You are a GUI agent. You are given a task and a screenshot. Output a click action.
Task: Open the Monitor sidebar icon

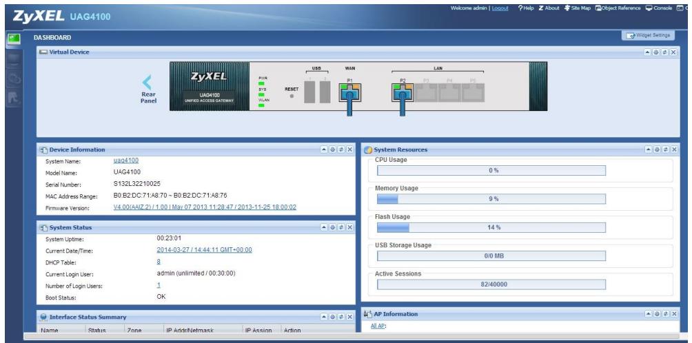(13, 59)
